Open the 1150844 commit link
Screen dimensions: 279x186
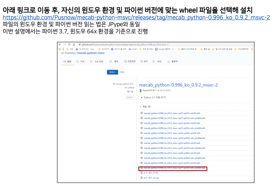(130, 88)
